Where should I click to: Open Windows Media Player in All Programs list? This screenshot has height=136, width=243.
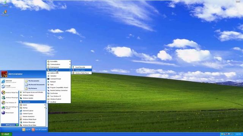pyautogui.click(x=33, y=119)
